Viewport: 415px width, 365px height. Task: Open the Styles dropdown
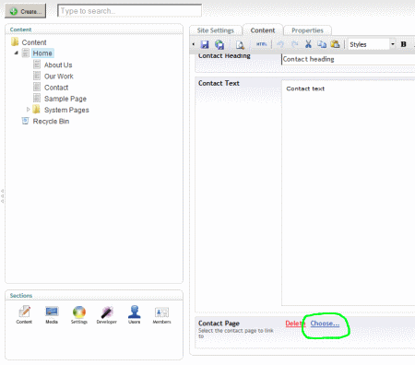(372, 44)
